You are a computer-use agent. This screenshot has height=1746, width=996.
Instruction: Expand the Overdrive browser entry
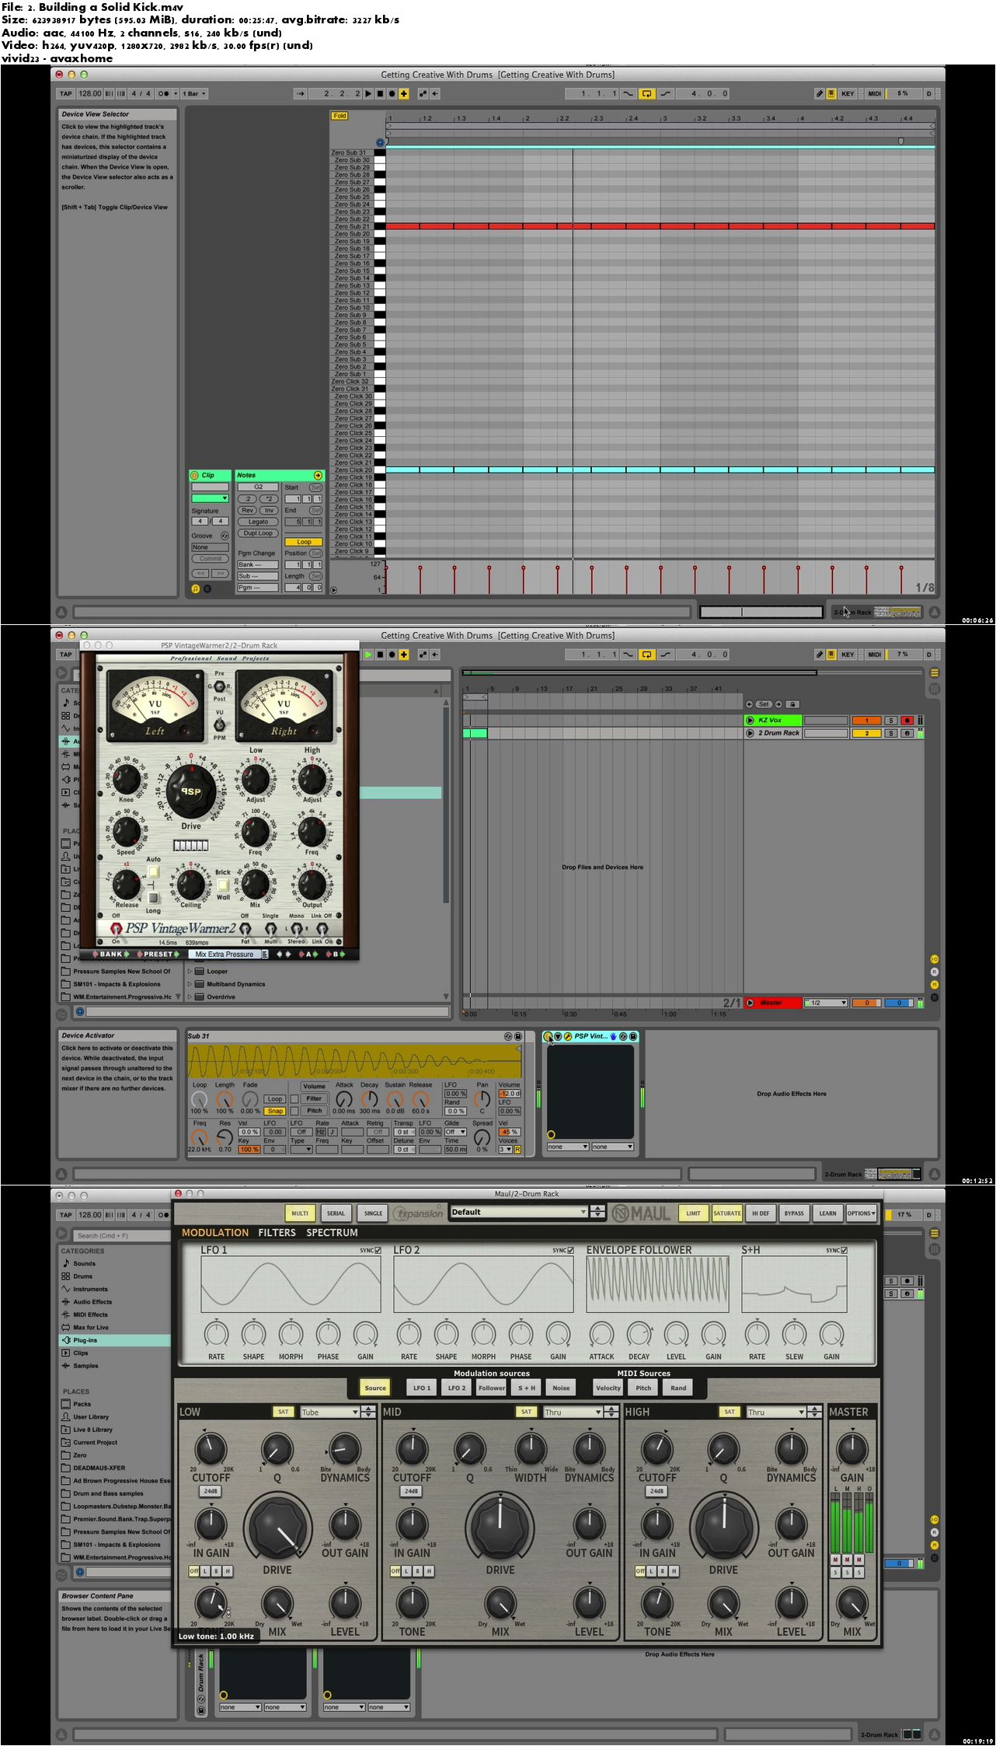click(190, 997)
